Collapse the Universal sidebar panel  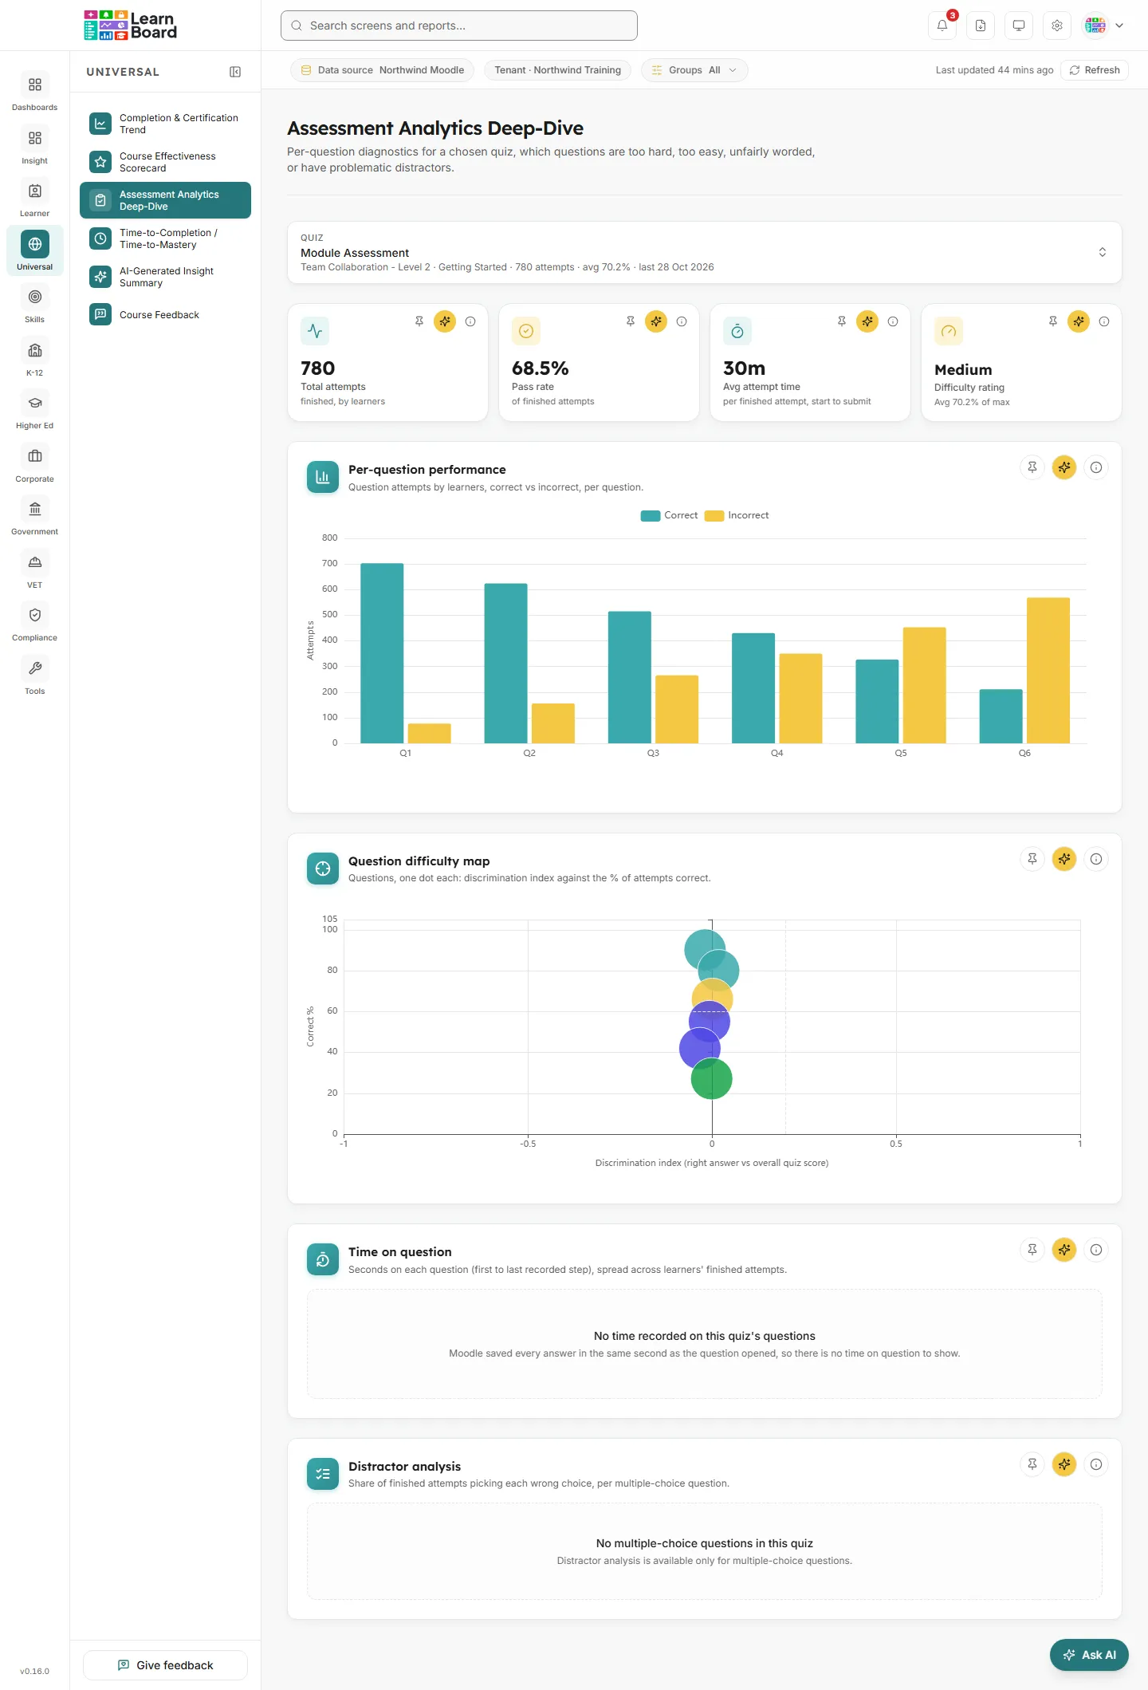coord(235,72)
